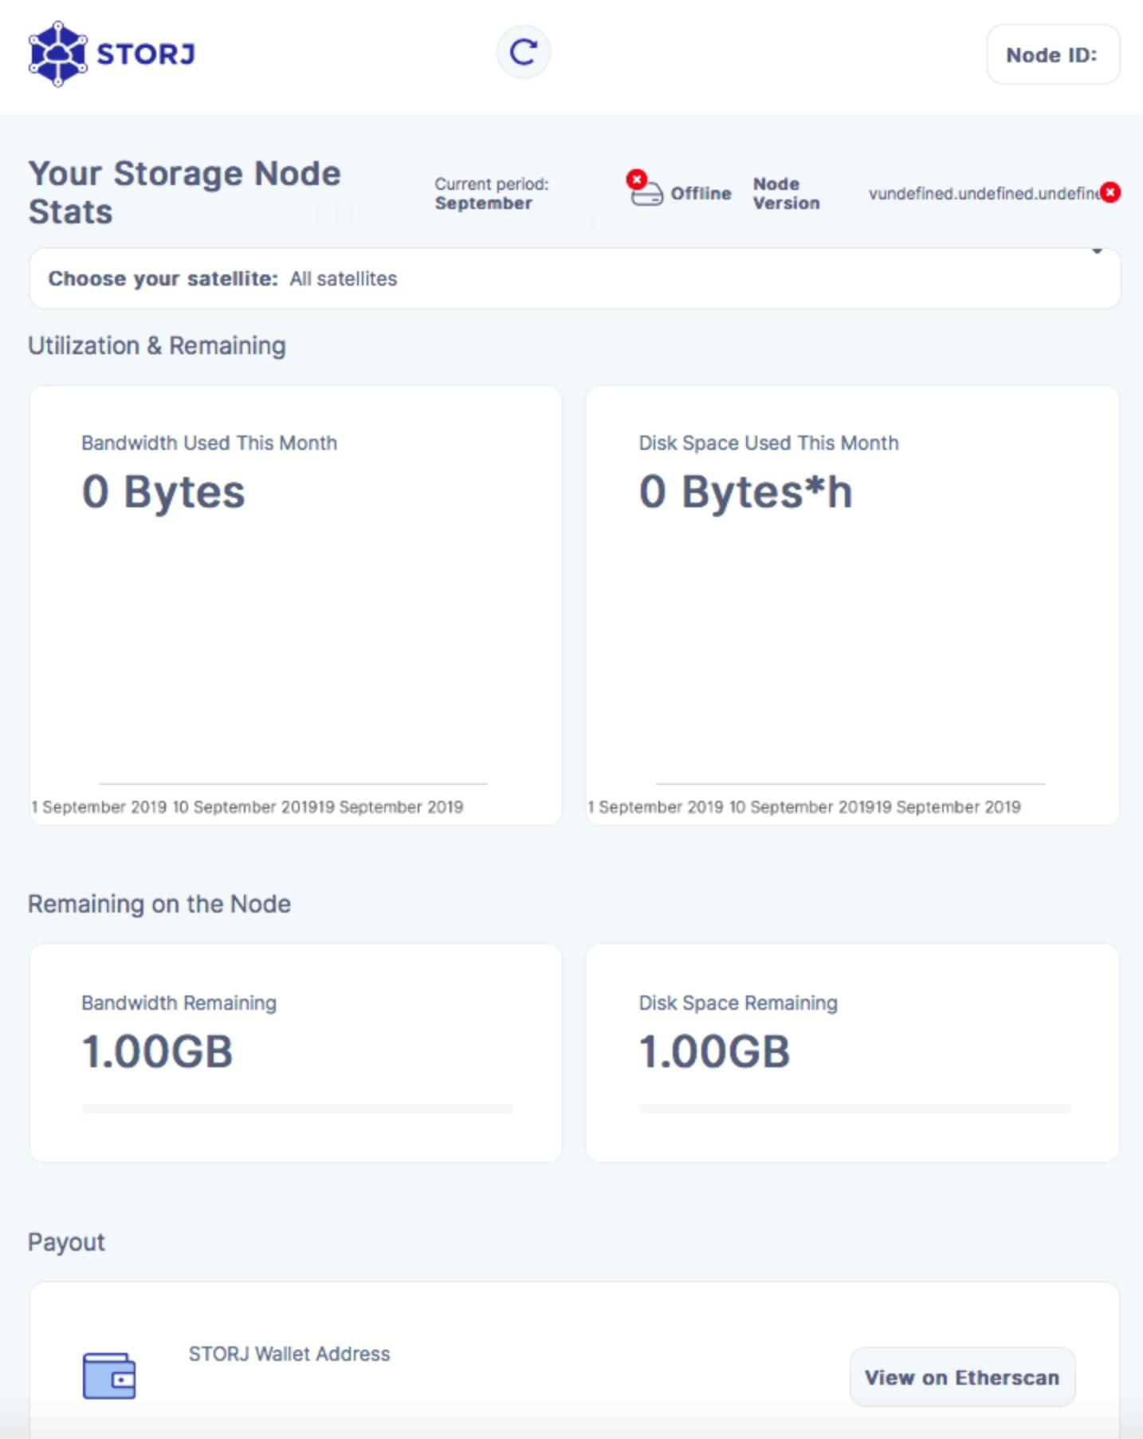The width and height of the screenshot is (1143, 1439).
Task: Click the satellite dropdown arrow
Action: click(1098, 251)
